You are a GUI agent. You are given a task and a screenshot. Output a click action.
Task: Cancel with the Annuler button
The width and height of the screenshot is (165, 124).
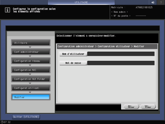[131, 106]
